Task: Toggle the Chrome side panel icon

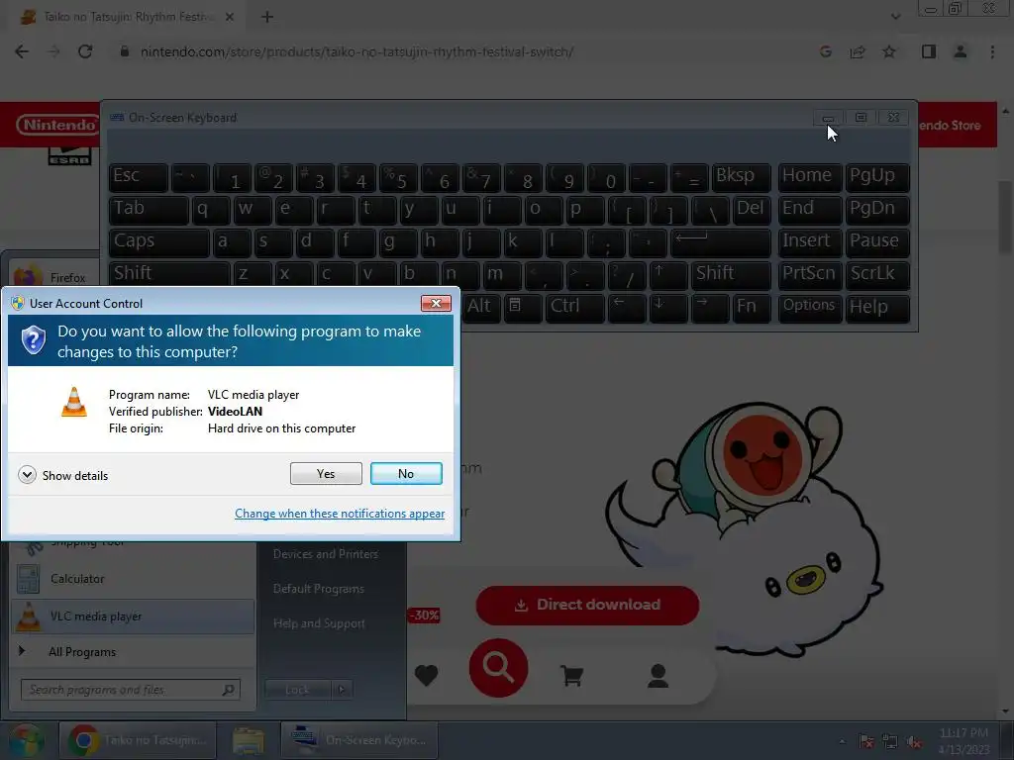Action: click(x=929, y=51)
